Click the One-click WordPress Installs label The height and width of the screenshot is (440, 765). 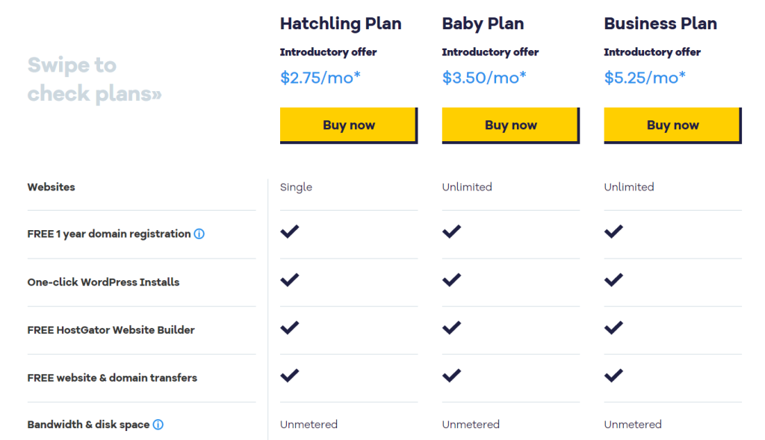point(103,282)
